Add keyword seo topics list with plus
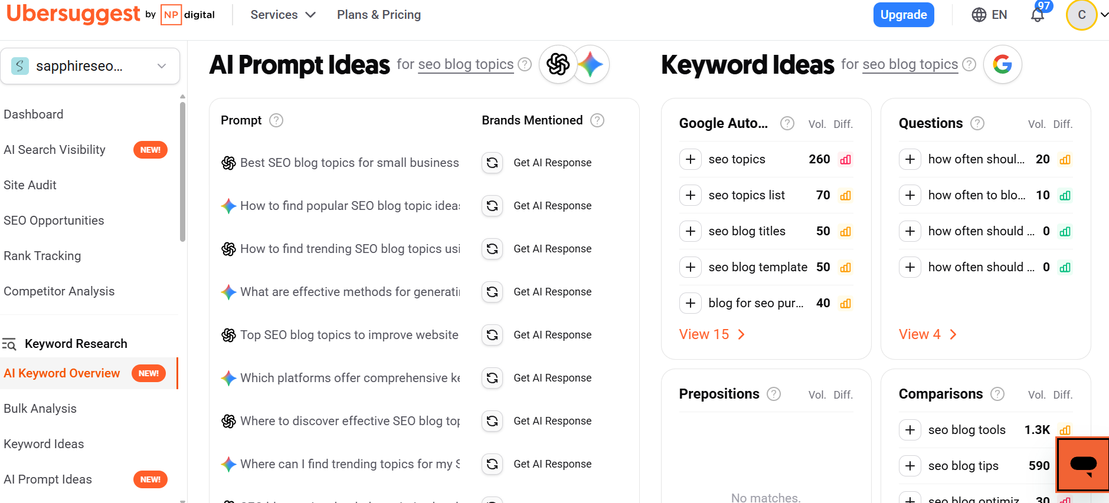1109x503 pixels. pos(691,195)
